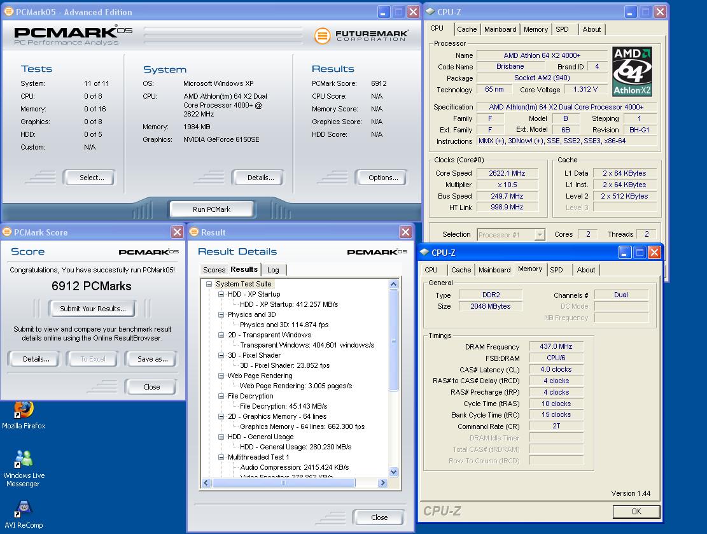The width and height of the screenshot is (707, 534).
Task: Collapse HDD - XP Startup node
Action: [221, 294]
